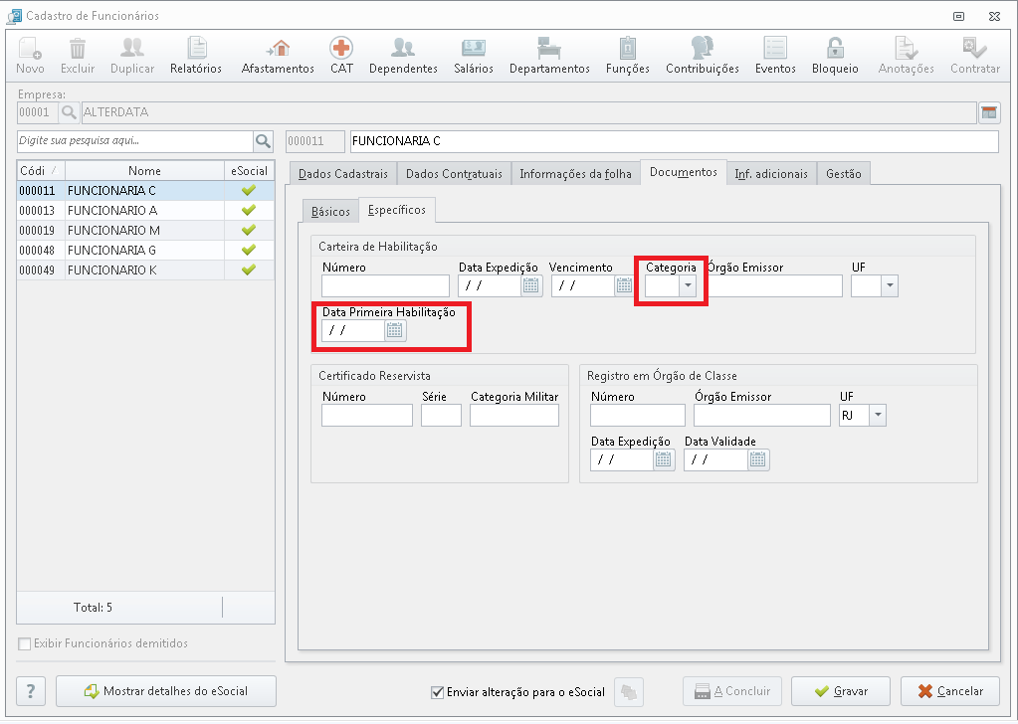Click the Empresa code search magnifier

pos(69,112)
